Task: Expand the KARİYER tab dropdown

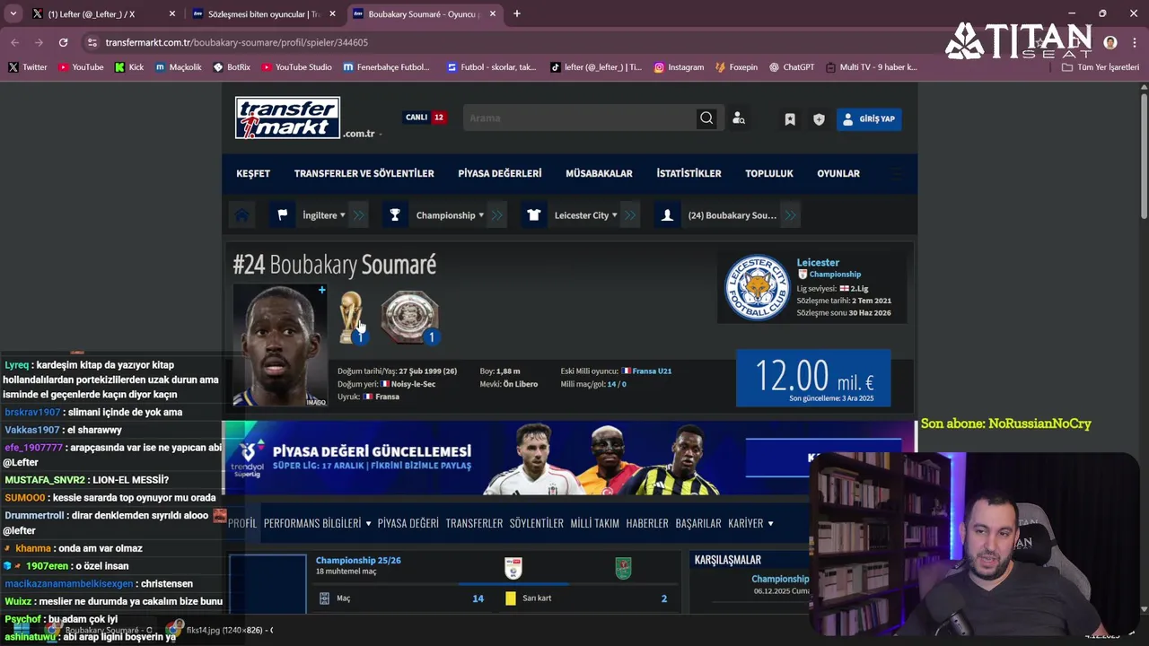Action: 750,523
